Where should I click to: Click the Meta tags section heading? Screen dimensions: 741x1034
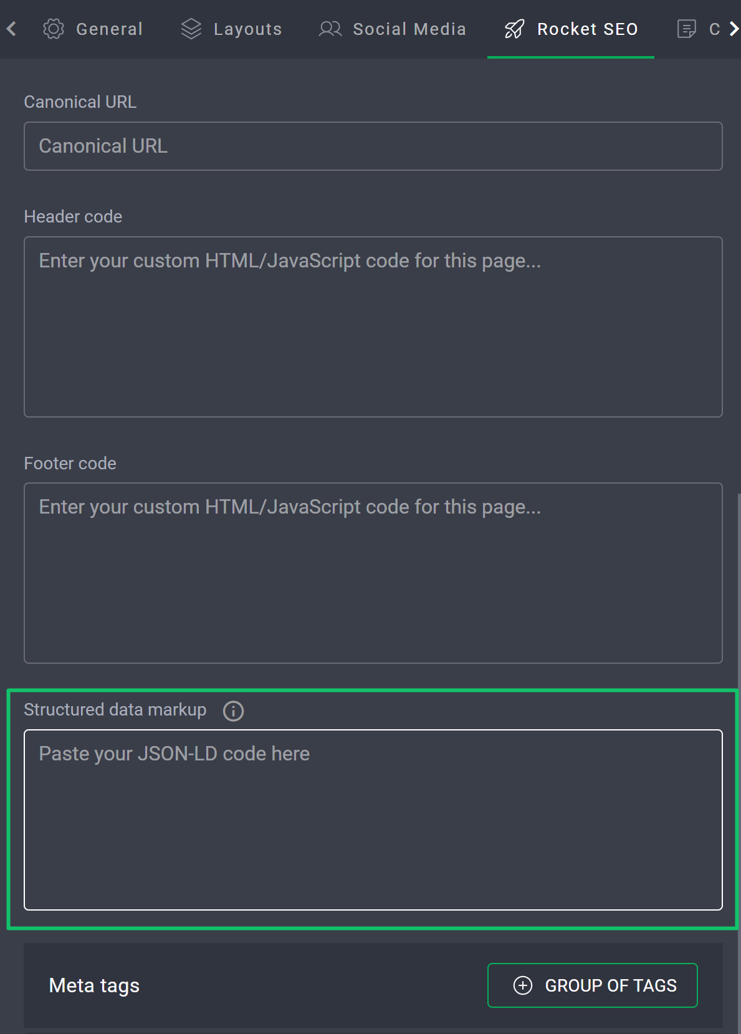(x=94, y=985)
